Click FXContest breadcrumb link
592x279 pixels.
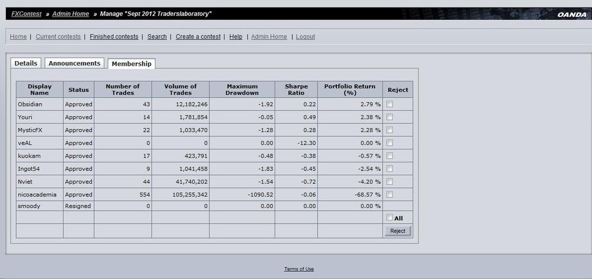(x=27, y=14)
